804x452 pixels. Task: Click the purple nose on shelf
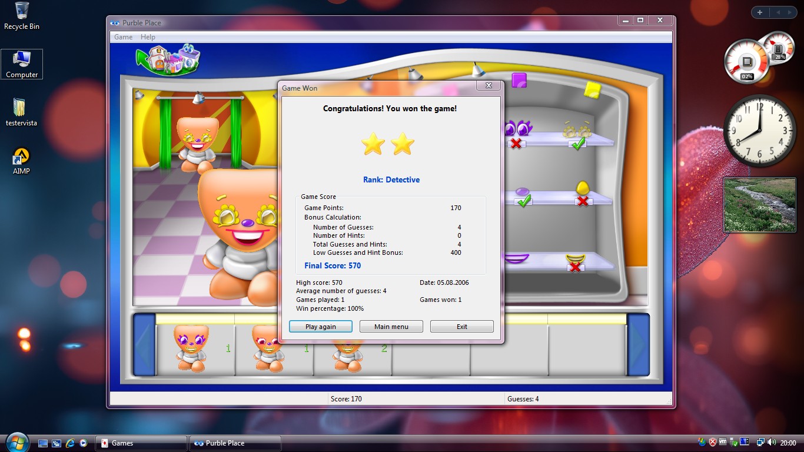[522, 192]
